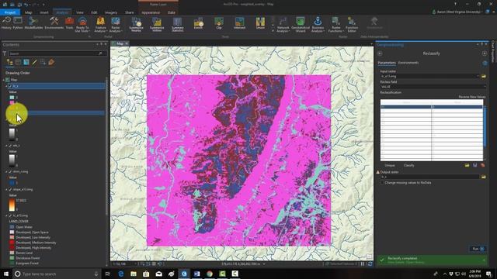The image size is (497, 279).
Task: Click the Open Water legend swatch
Action: (12, 227)
